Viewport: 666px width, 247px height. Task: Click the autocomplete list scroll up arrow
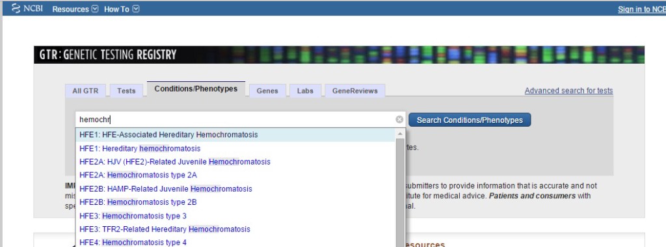pyautogui.click(x=400, y=134)
